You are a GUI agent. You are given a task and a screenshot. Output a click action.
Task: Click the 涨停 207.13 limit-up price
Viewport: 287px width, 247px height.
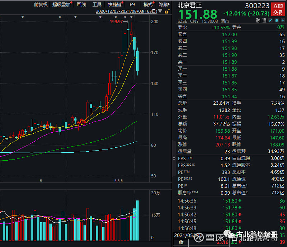(x=222, y=145)
